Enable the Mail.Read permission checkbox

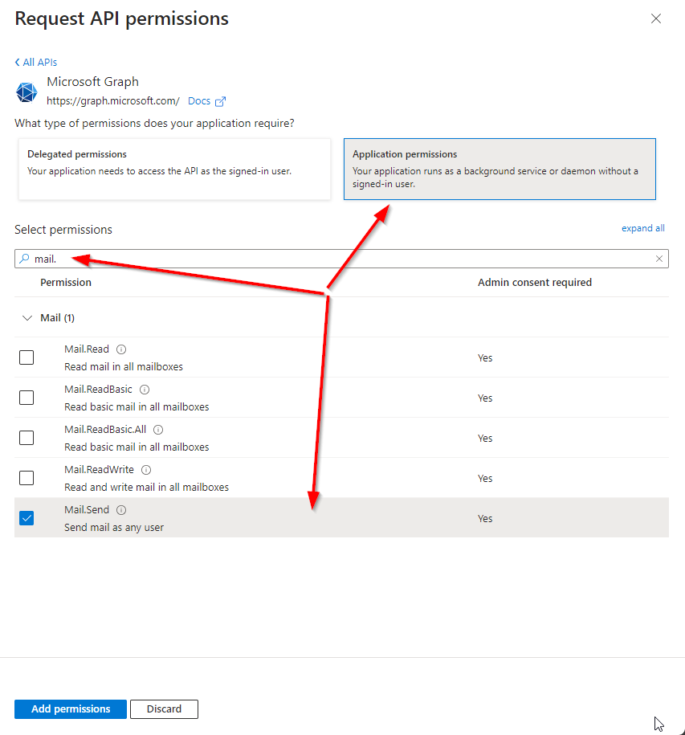(x=27, y=357)
